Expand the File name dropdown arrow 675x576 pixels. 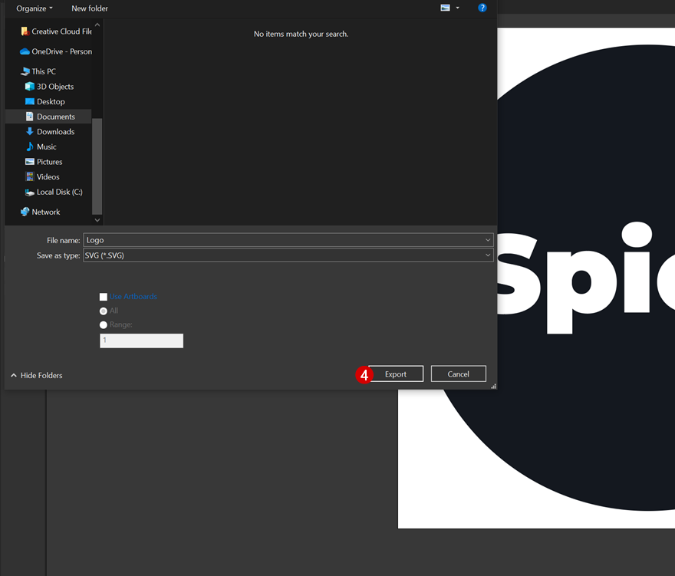pyautogui.click(x=487, y=239)
